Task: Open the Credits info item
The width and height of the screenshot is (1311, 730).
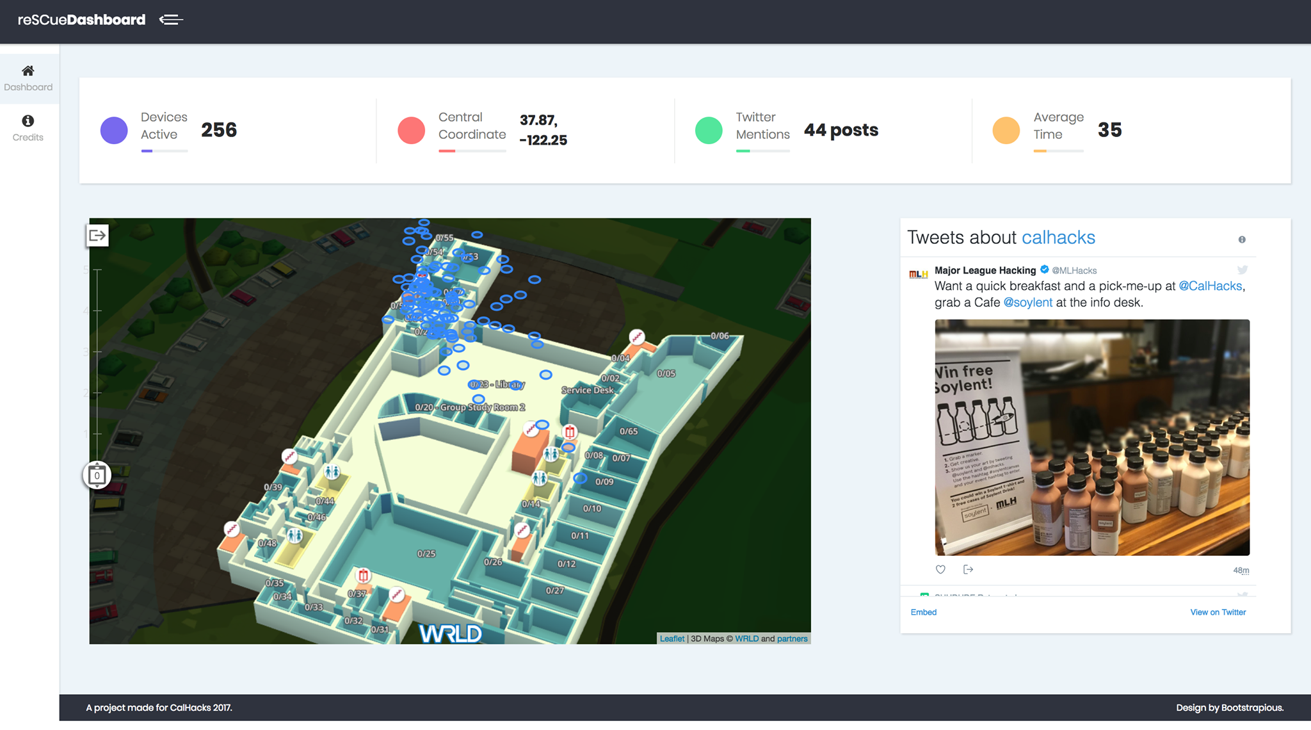Action: 28,127
